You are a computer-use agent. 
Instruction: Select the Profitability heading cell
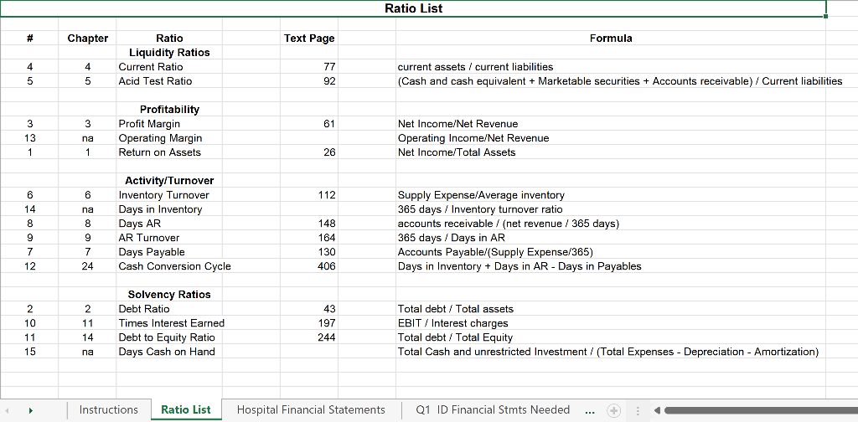tap(169, 110)
